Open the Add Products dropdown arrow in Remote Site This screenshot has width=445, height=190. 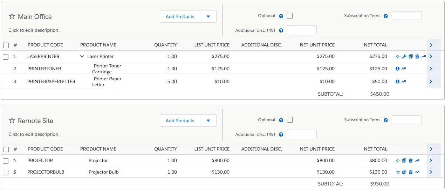(x=208, y=120)
